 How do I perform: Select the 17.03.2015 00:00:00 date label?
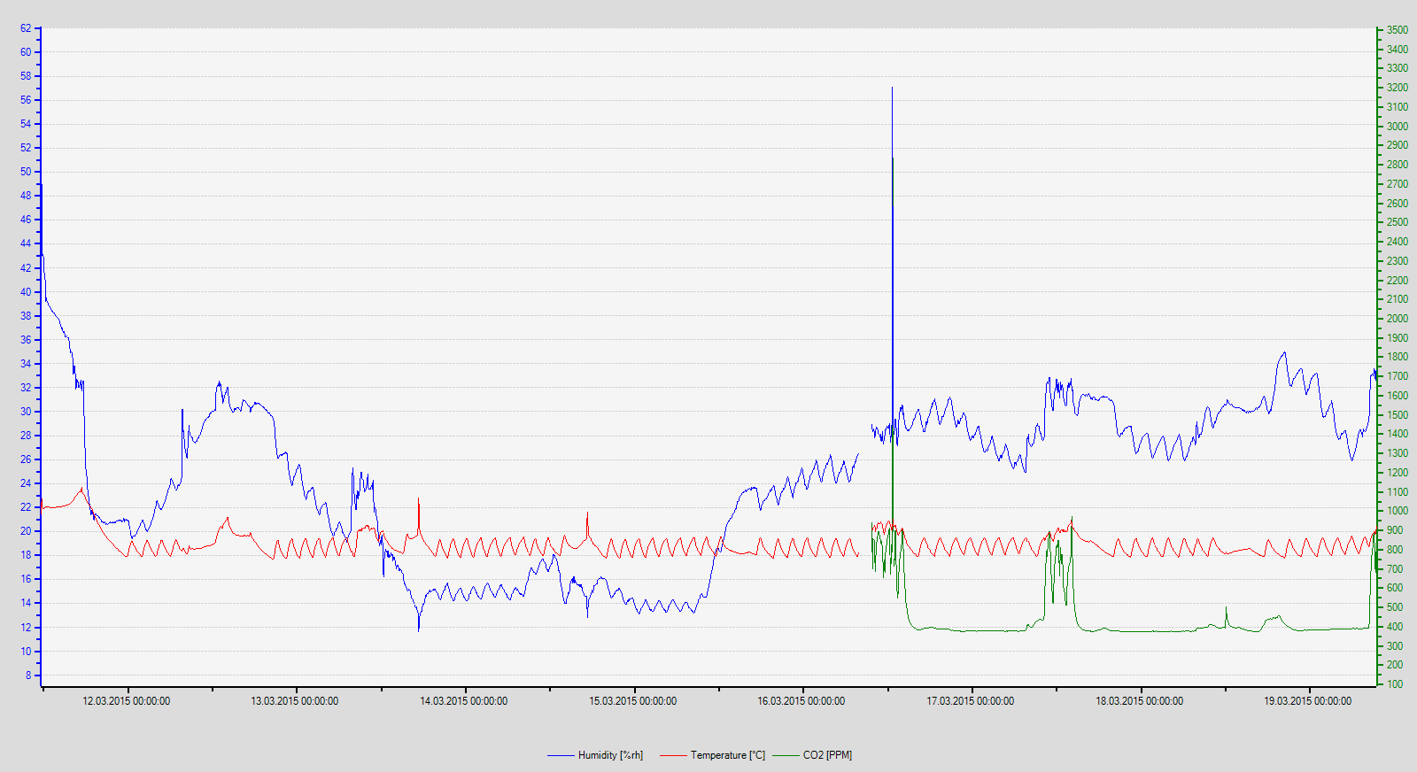coord(971,701)
